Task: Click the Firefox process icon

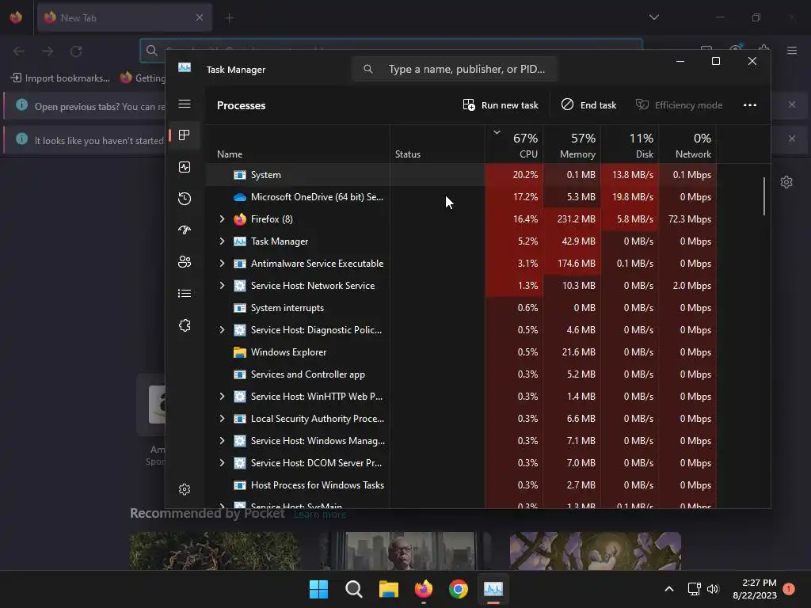Action: [239, 219]
